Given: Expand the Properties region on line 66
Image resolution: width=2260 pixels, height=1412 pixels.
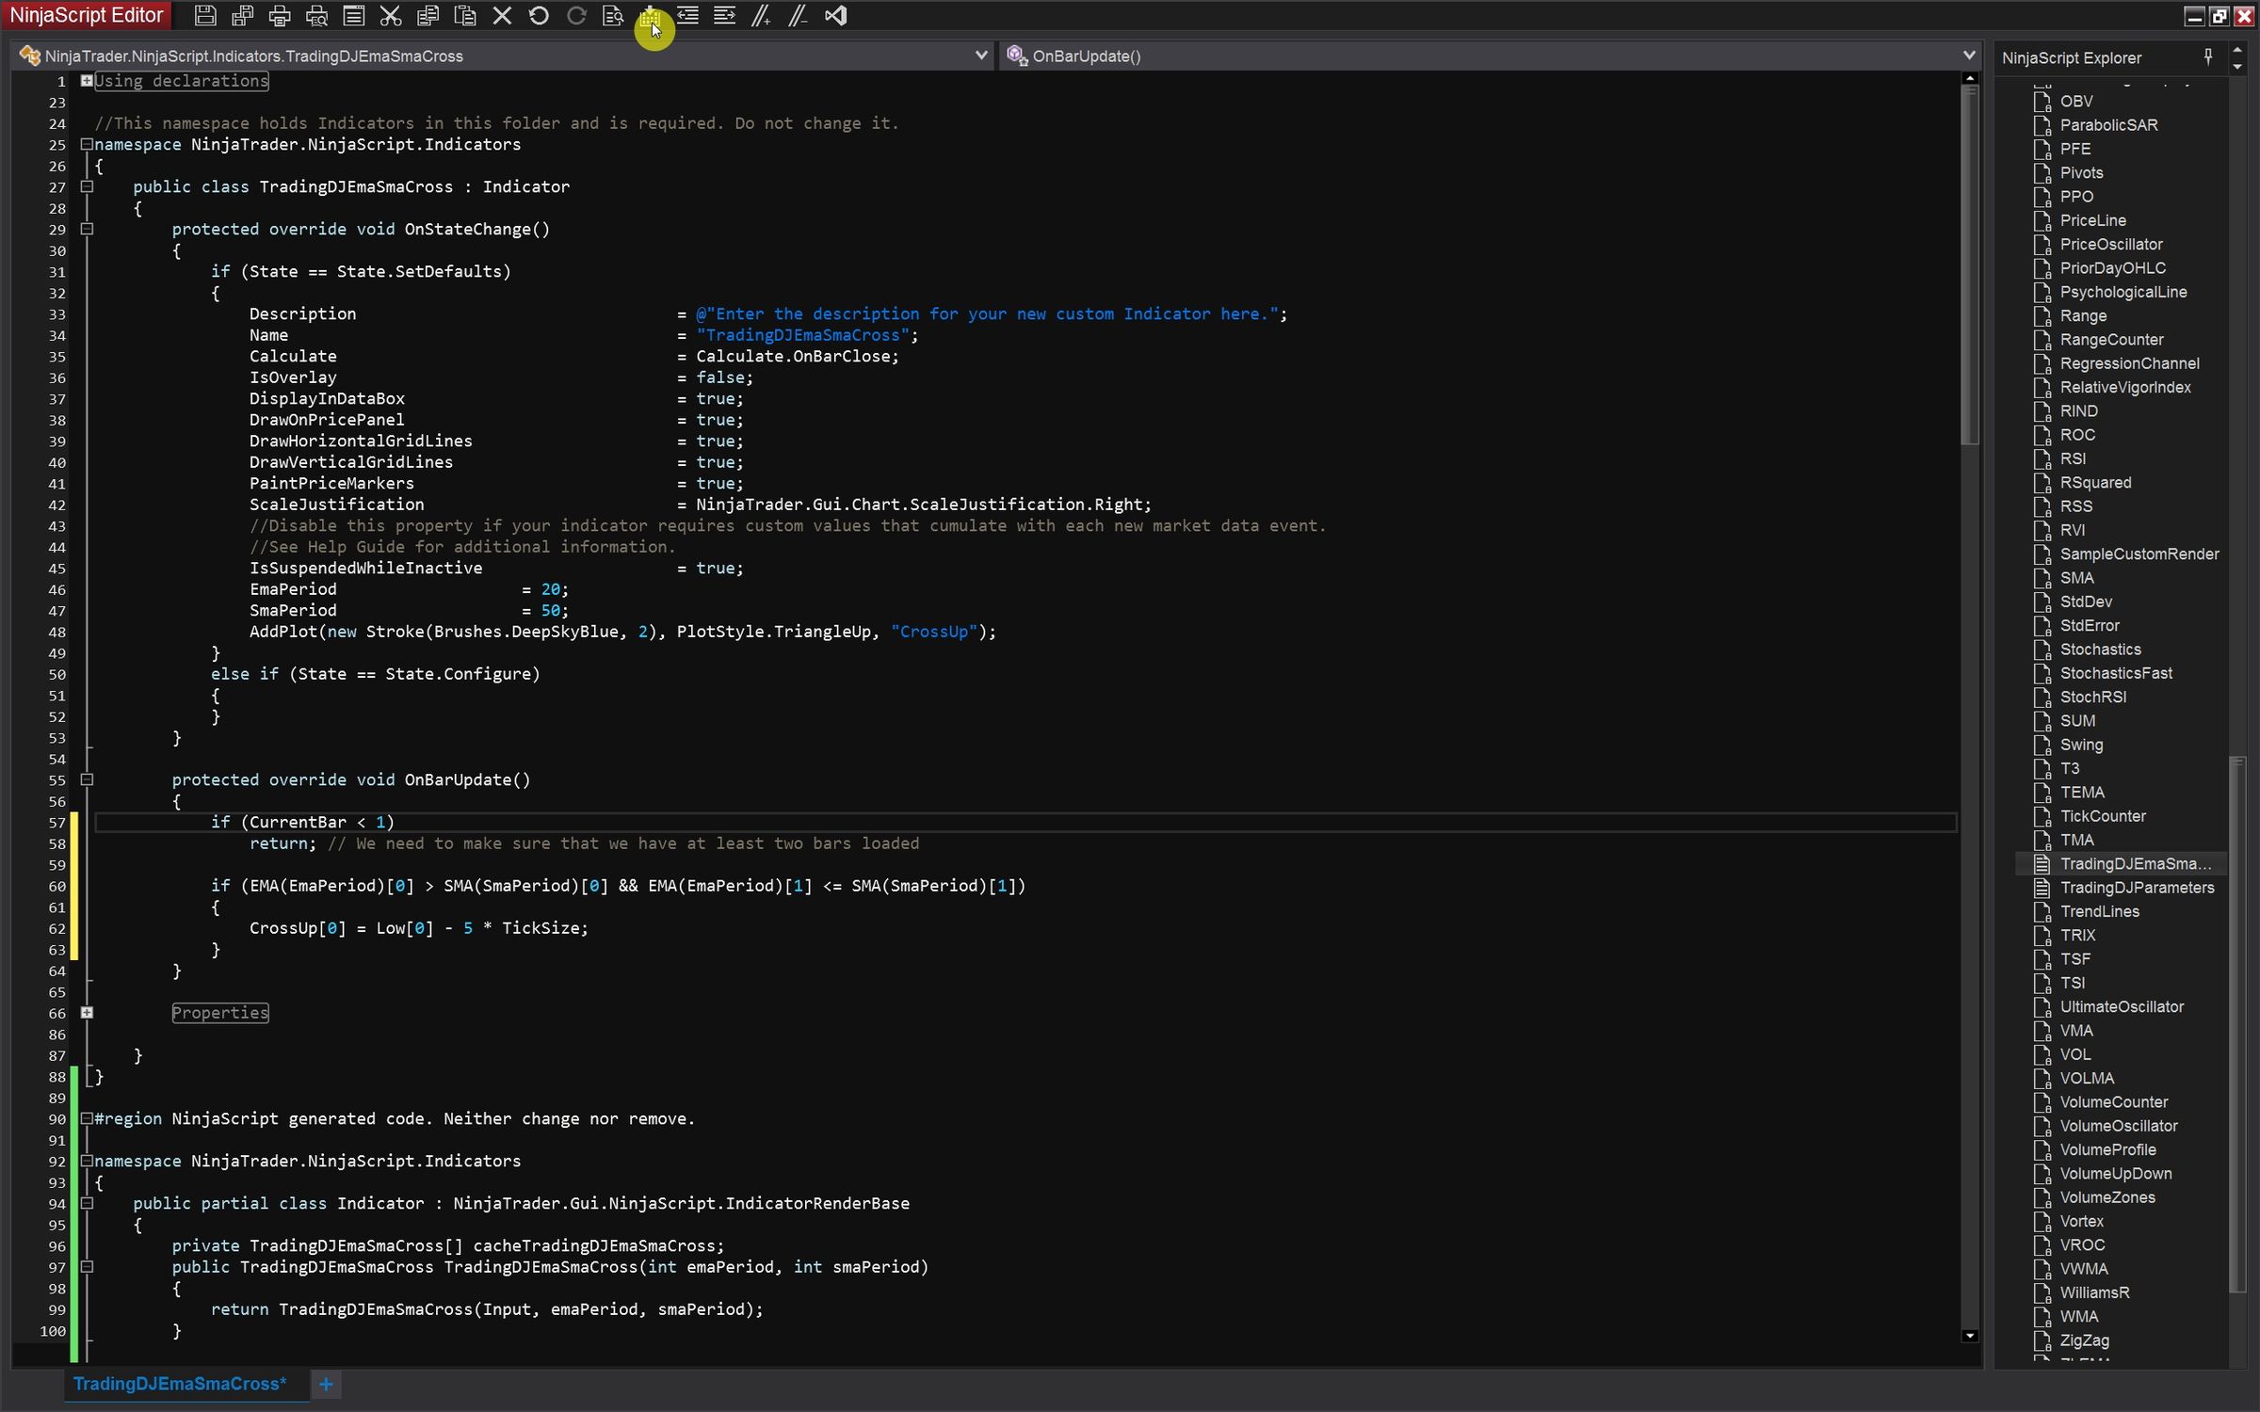Looking at the screenshot, I should click(x=88, y=1013).
